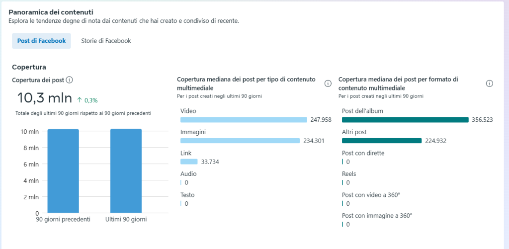
Task: Click the Post con dirette label
Action: pos(363,153)
